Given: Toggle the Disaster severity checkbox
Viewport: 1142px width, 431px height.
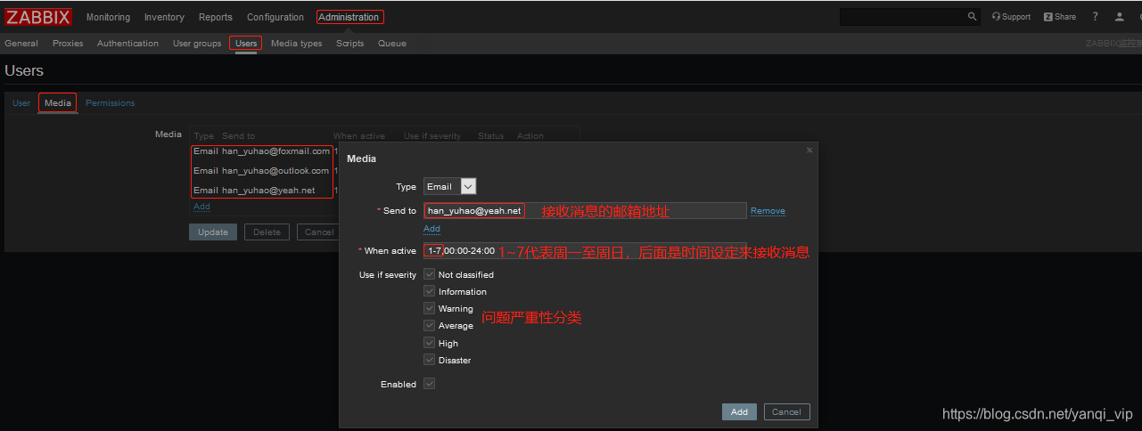Looking at the screenshot, I should click(430, 360).
